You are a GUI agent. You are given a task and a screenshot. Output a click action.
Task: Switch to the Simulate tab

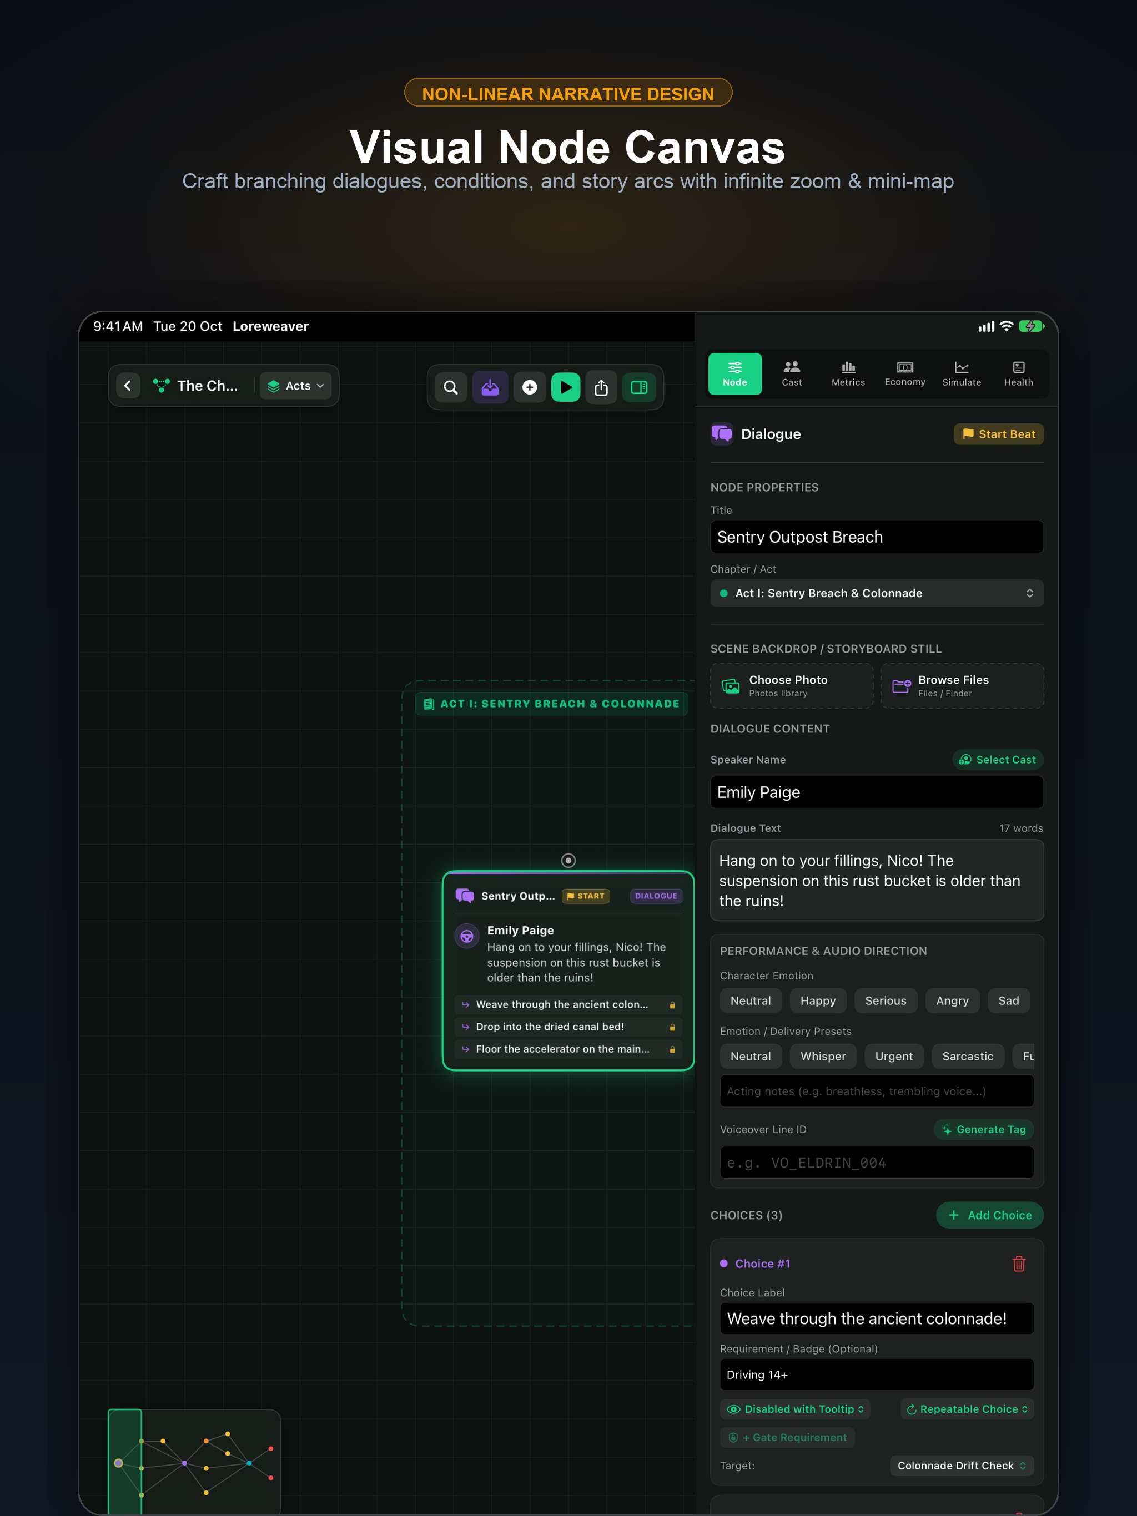point(962,373)
